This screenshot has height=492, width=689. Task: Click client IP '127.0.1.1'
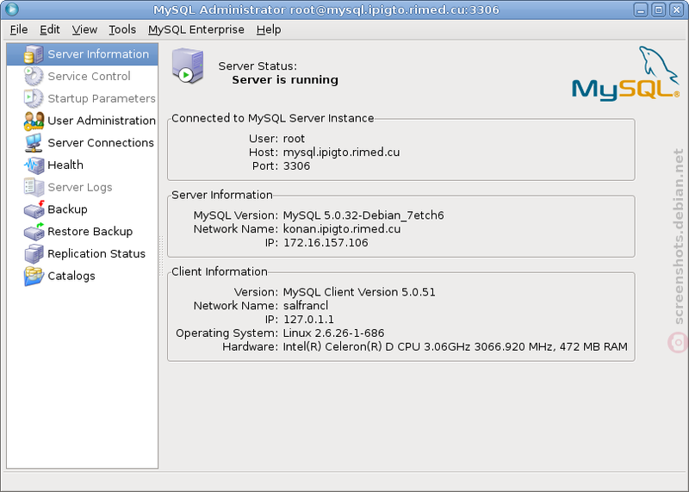point(308,319)
